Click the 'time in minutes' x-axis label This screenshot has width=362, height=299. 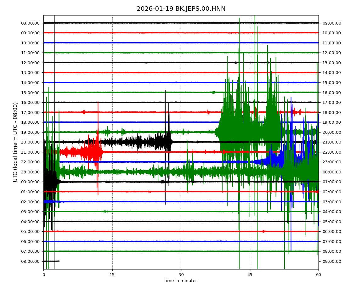coord(181,281)
